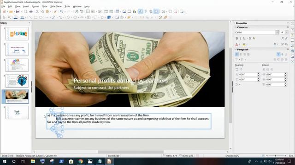Toggle Underline in Character panel
Viewport: 295px width, 165px height.
tap(244, 38)
